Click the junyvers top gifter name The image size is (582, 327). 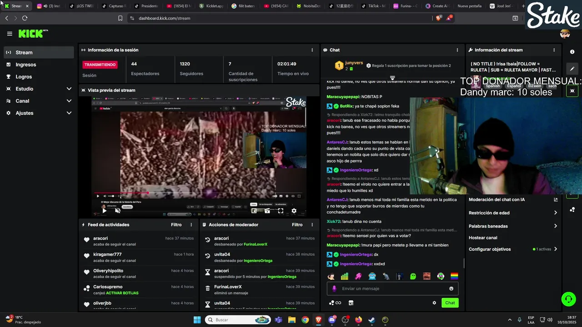tap(354, 63)
